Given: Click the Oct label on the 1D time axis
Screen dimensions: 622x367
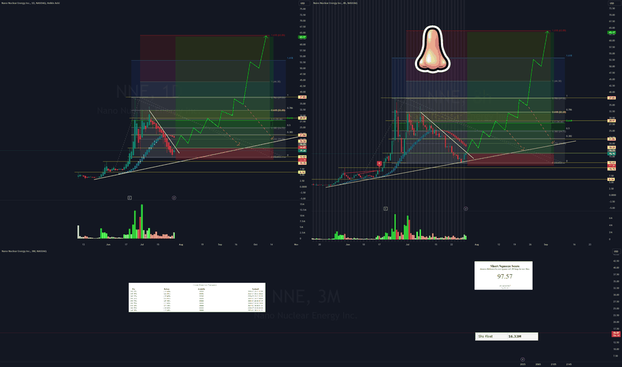Looking at the screenshot, I should (x=256, y=245).
